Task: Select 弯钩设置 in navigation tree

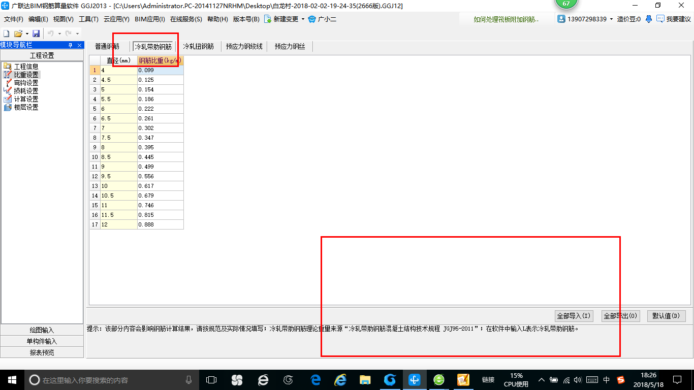Action: click(x=26, y=83)
